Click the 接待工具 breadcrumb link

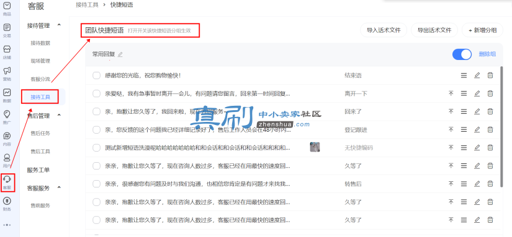coord(87,5)
